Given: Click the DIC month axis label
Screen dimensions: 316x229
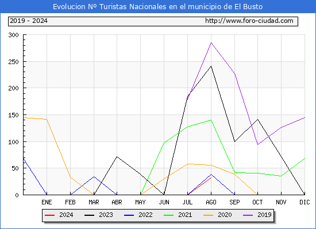Looking at the screenshot, I should point(305,202).
